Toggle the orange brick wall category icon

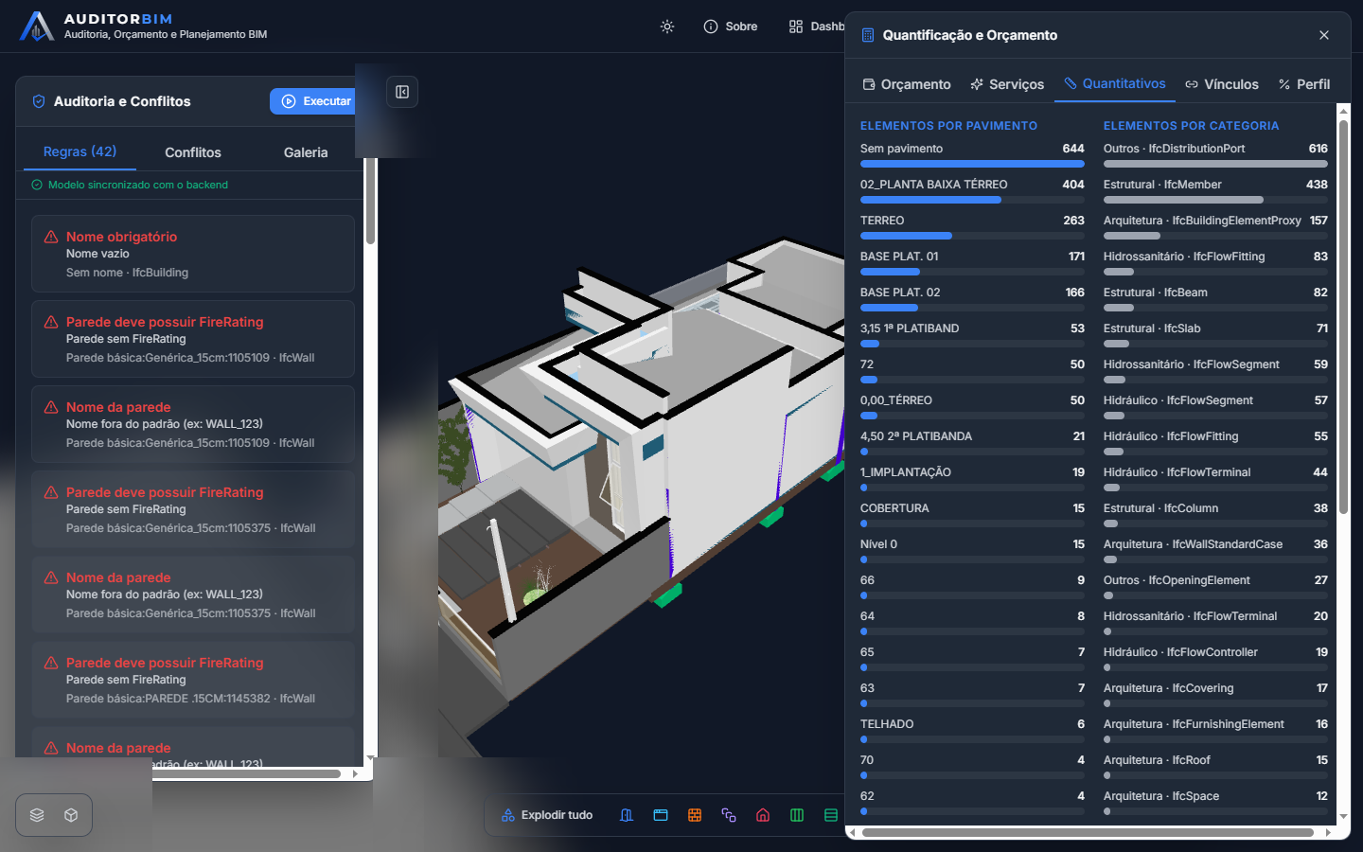click(x=695, y=815)
